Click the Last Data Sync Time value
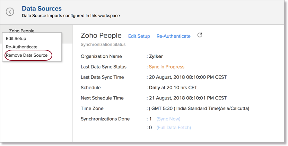Viewport: 288px width, 146px height. tap(188, 77)
